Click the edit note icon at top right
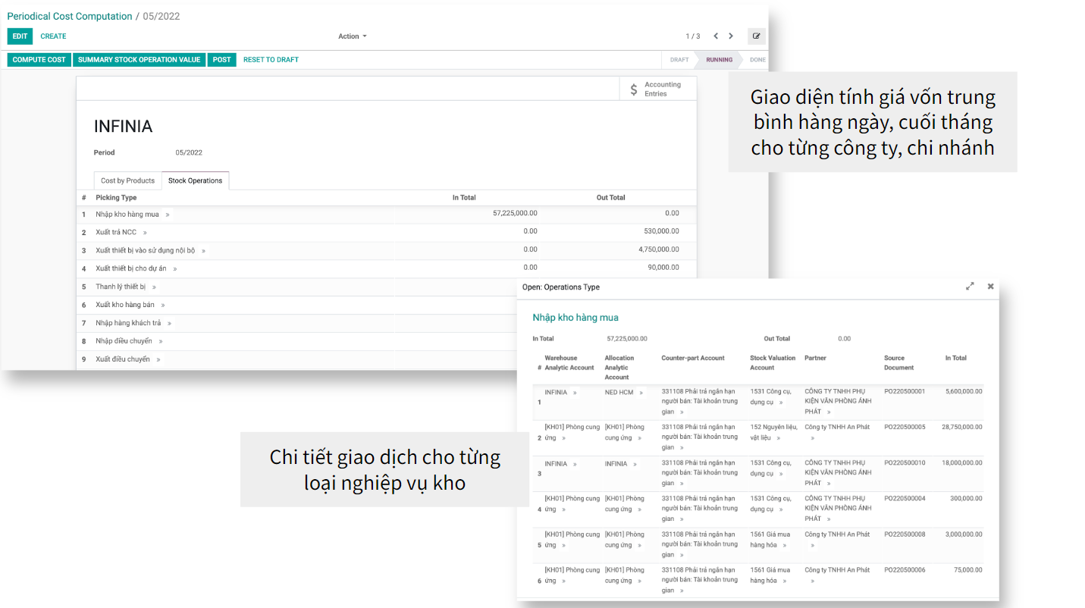This screenshot has height=608, width=1085. pyautogui.click(x=756, y=36)
